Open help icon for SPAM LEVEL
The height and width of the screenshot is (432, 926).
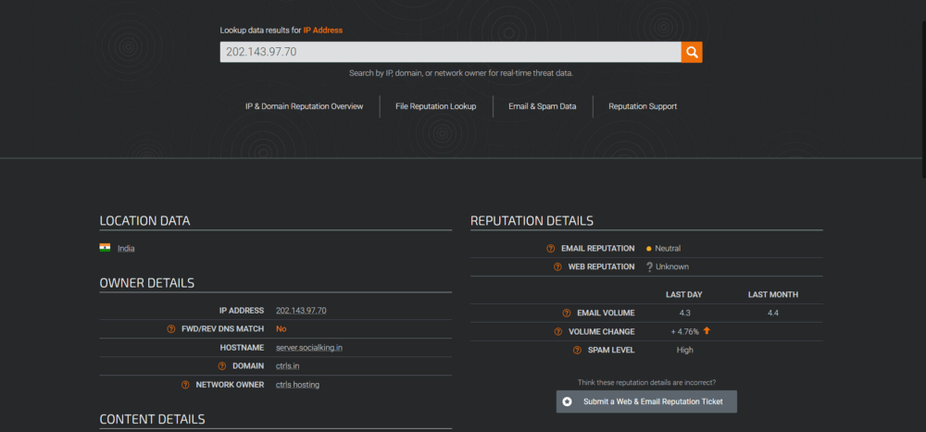577,350
